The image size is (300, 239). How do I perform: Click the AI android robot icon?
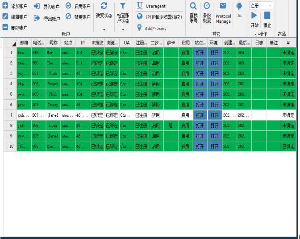coord(239,6)
